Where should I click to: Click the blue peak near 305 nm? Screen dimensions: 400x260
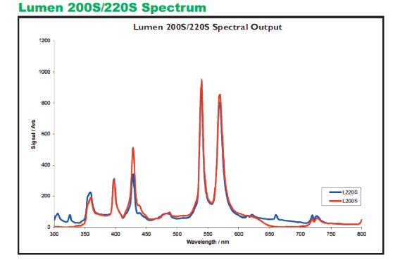(58, 214)
